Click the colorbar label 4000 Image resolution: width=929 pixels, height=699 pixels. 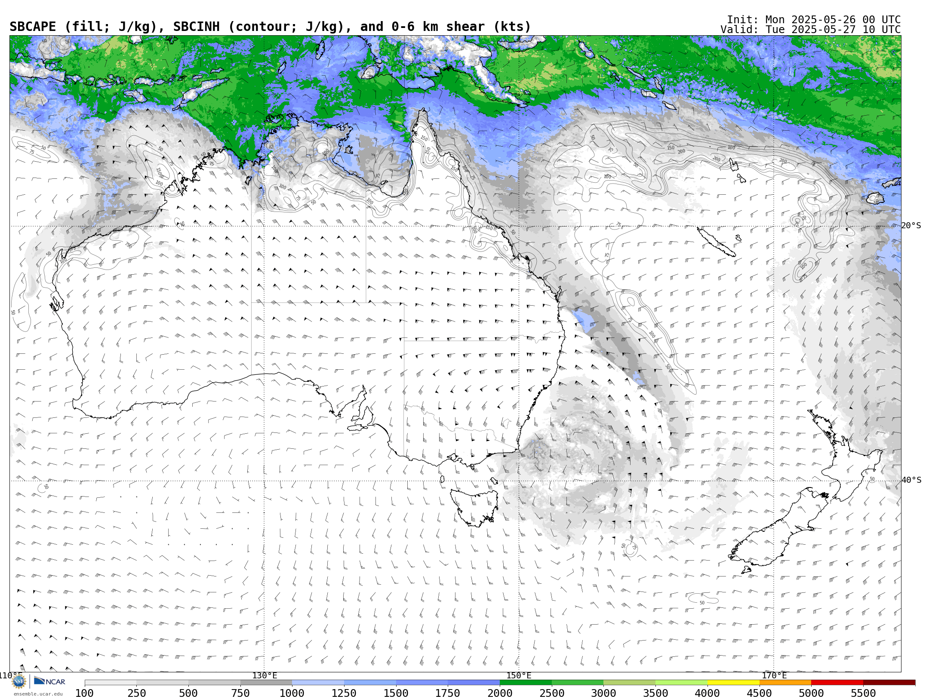pos(708,693)
